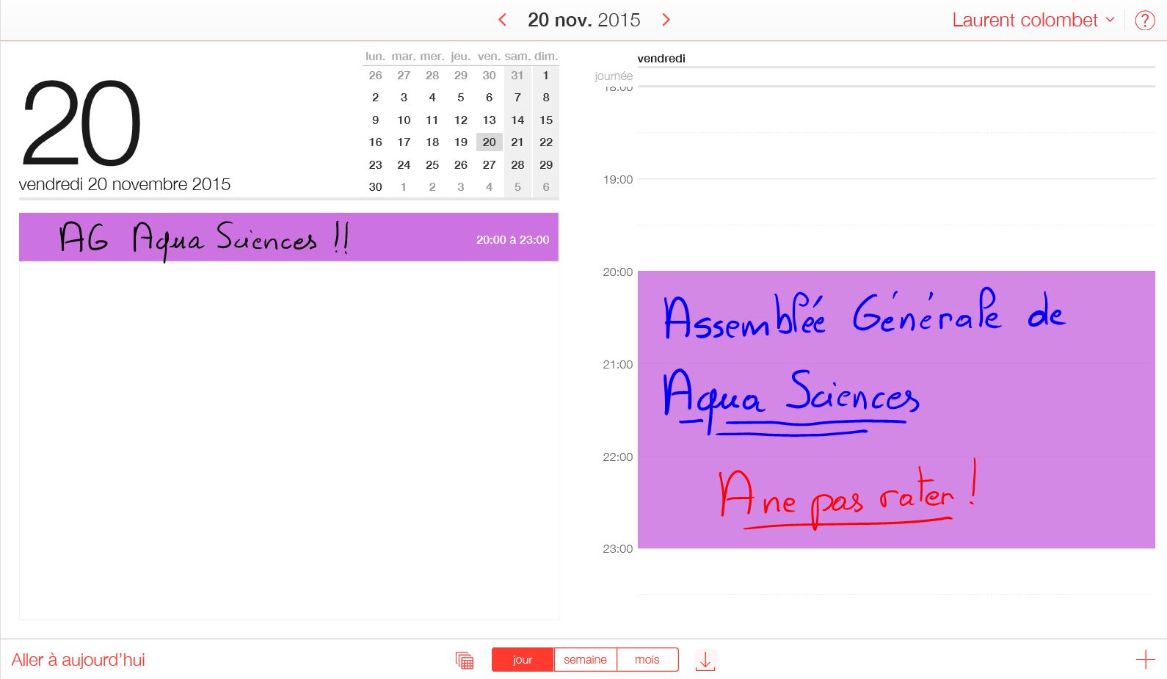Image resolution: width=1167 pixels, height=679 pixels.
Task: Open AG Aqua Sciences event in list
Action: [x=288, y=238]
